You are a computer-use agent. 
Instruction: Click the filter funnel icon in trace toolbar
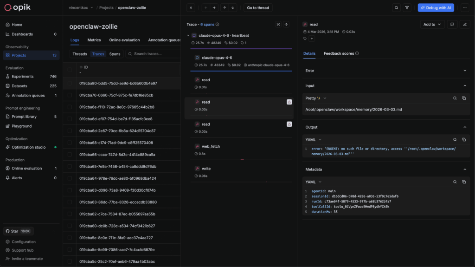click(407, 8)
